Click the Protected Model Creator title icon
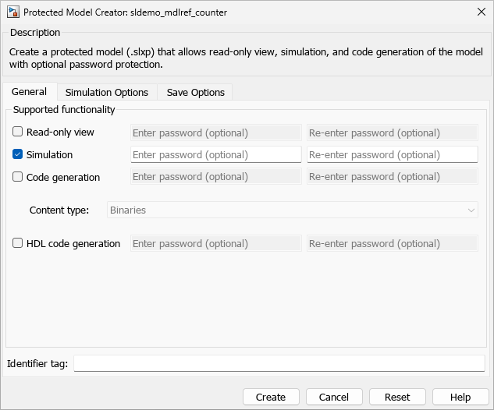 [x=13, y=12]
